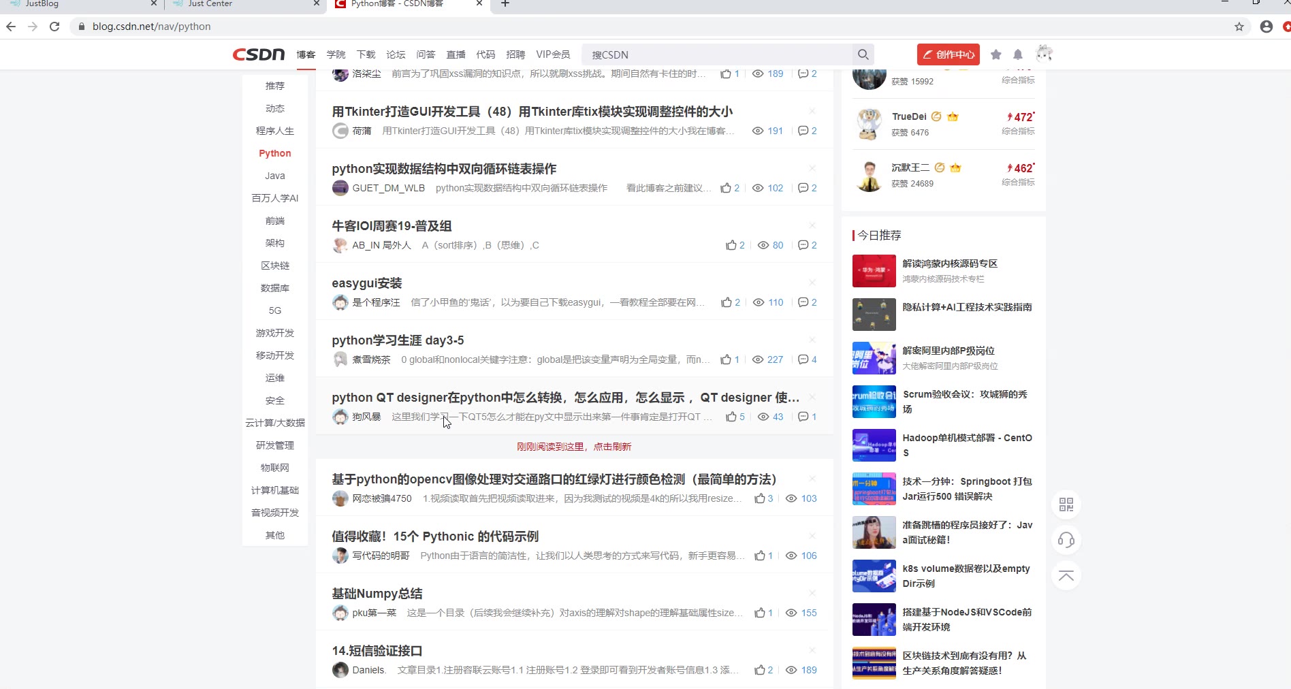Open the 论坛 nav item
Image resolution: width=1291 pixels, height=689 pixels.
pyautogui.click(x=396, y=54)
